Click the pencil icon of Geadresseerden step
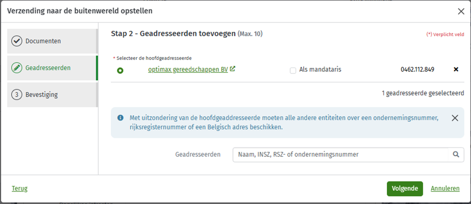This screenshot has width=471, height=204. 17,68
